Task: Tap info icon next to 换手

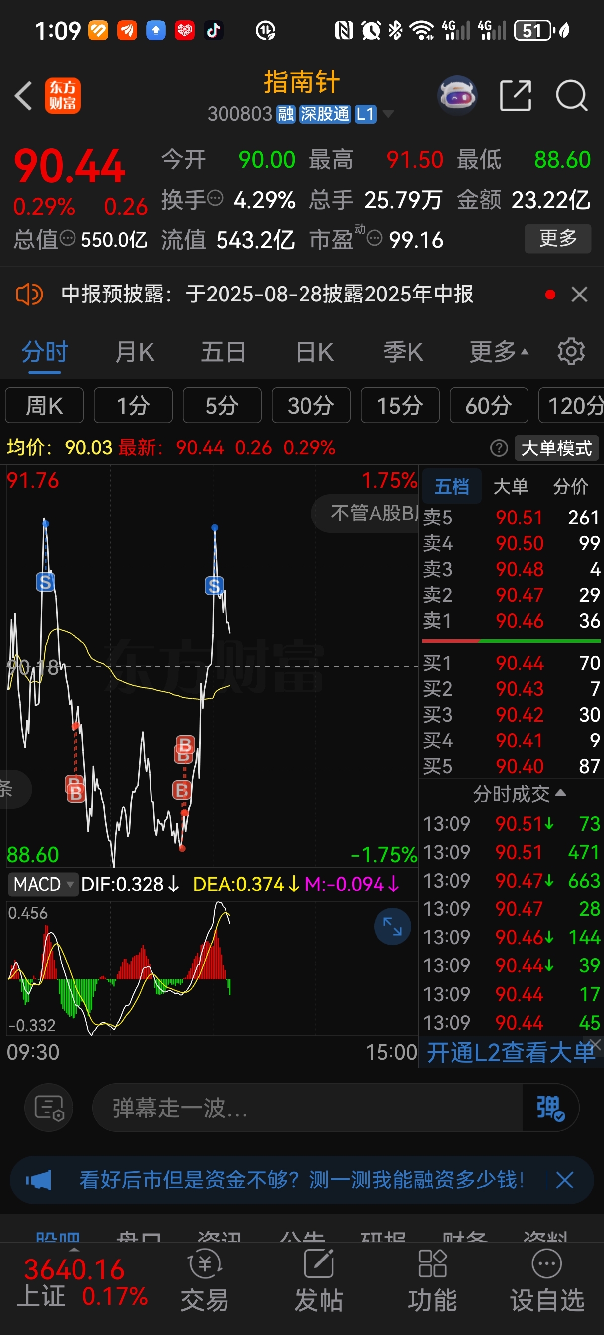Action: pos(215,198)
